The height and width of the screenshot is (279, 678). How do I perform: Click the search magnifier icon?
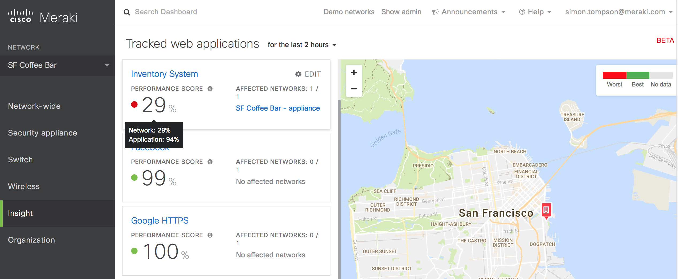click(127, 12)
